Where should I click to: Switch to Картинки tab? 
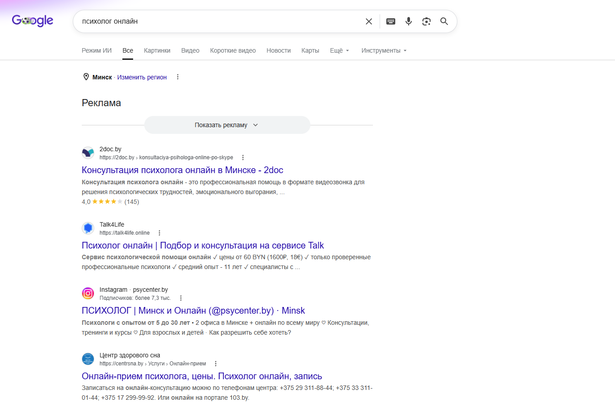(x=157, y=50)
